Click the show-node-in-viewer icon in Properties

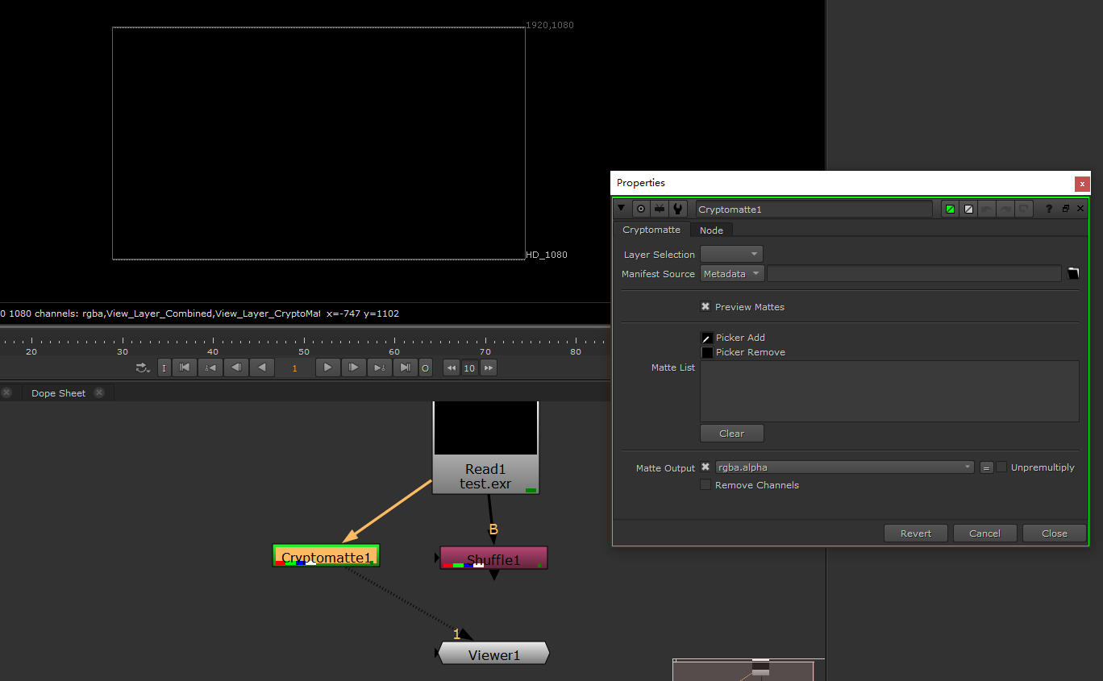tap(660, 209)
